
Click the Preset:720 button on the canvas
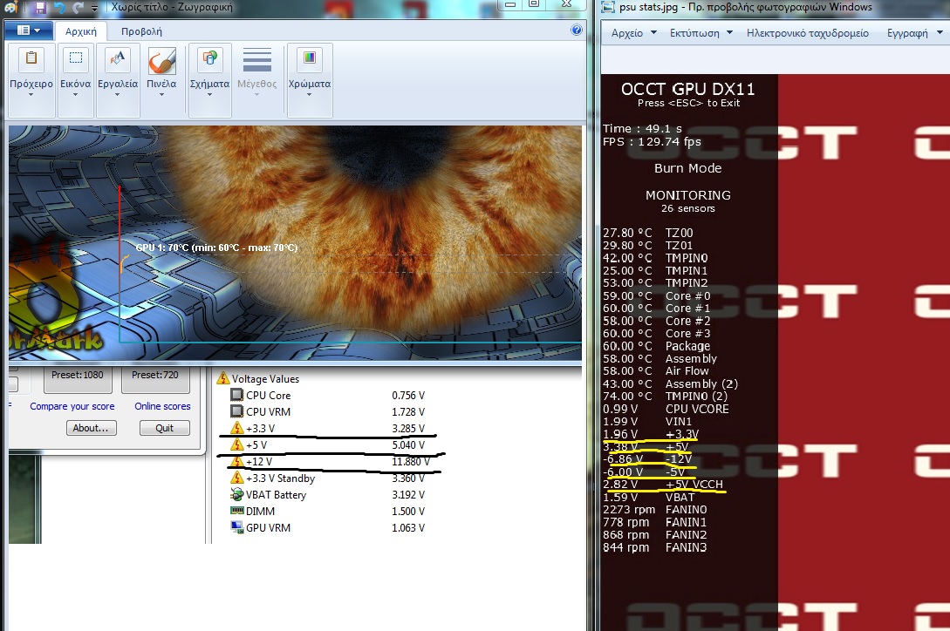[155, 378]
